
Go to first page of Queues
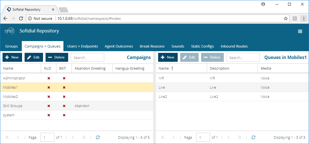163,137
